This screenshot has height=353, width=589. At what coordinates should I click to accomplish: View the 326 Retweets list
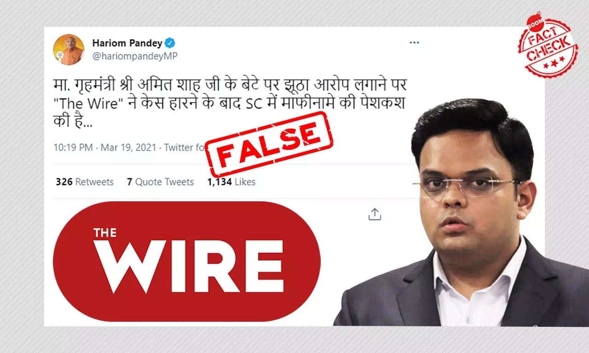(x=85, y=182)
